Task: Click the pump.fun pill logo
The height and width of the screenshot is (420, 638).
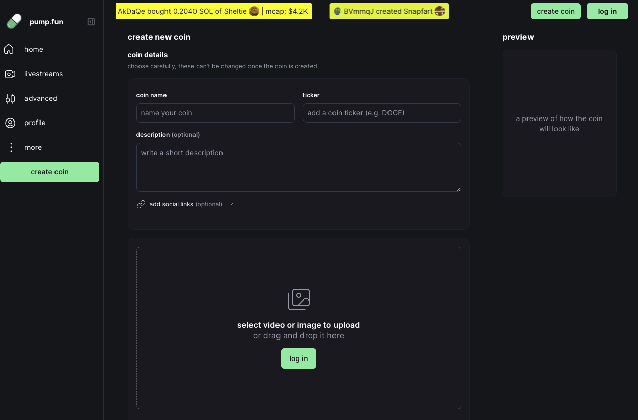Action: 14,21
